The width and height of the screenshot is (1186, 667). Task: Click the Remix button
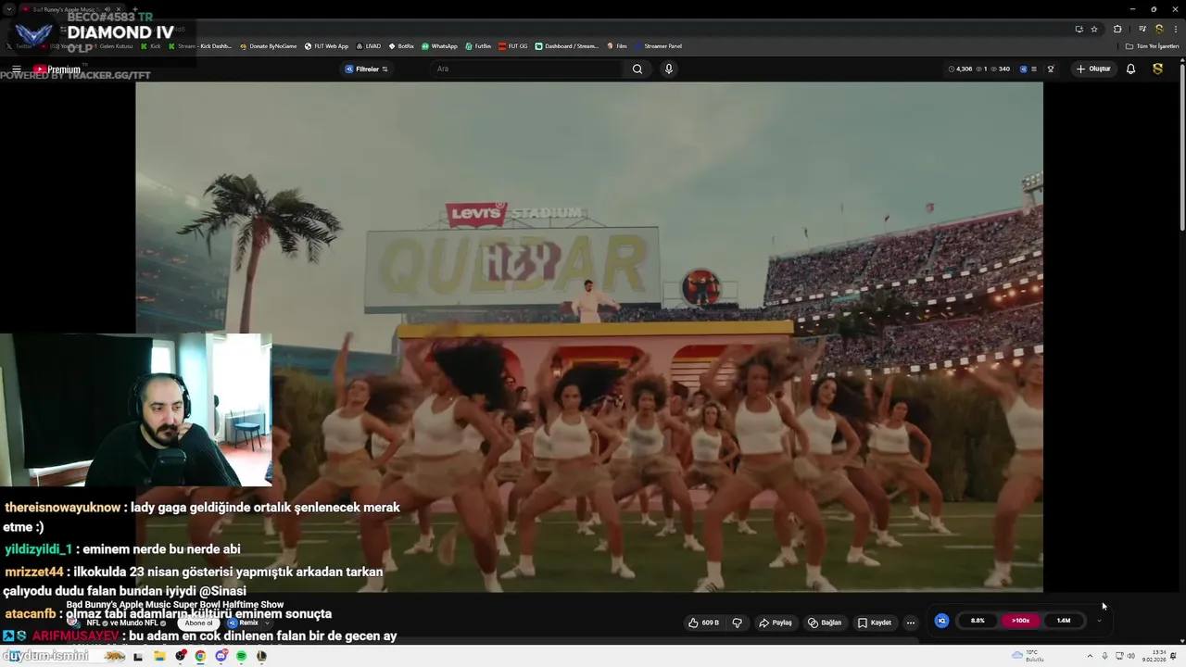tap(243, 623)
